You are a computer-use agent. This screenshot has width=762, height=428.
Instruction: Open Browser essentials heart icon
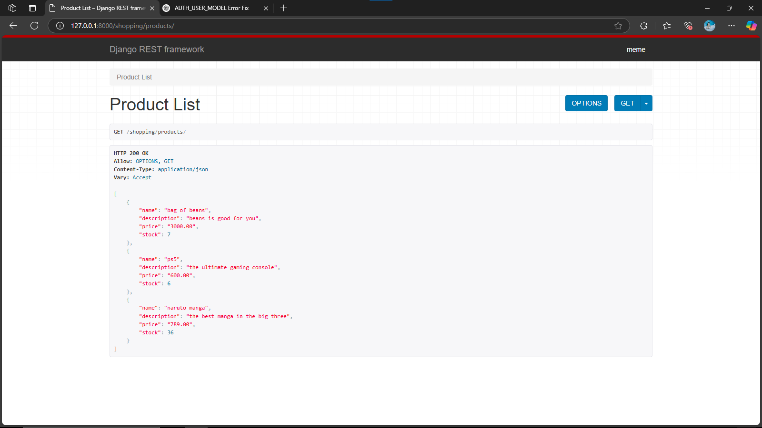(688, 26)
